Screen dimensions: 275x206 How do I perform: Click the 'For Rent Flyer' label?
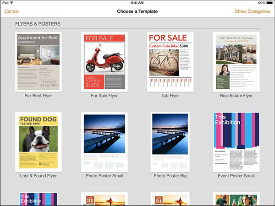[x=38, y=96]
